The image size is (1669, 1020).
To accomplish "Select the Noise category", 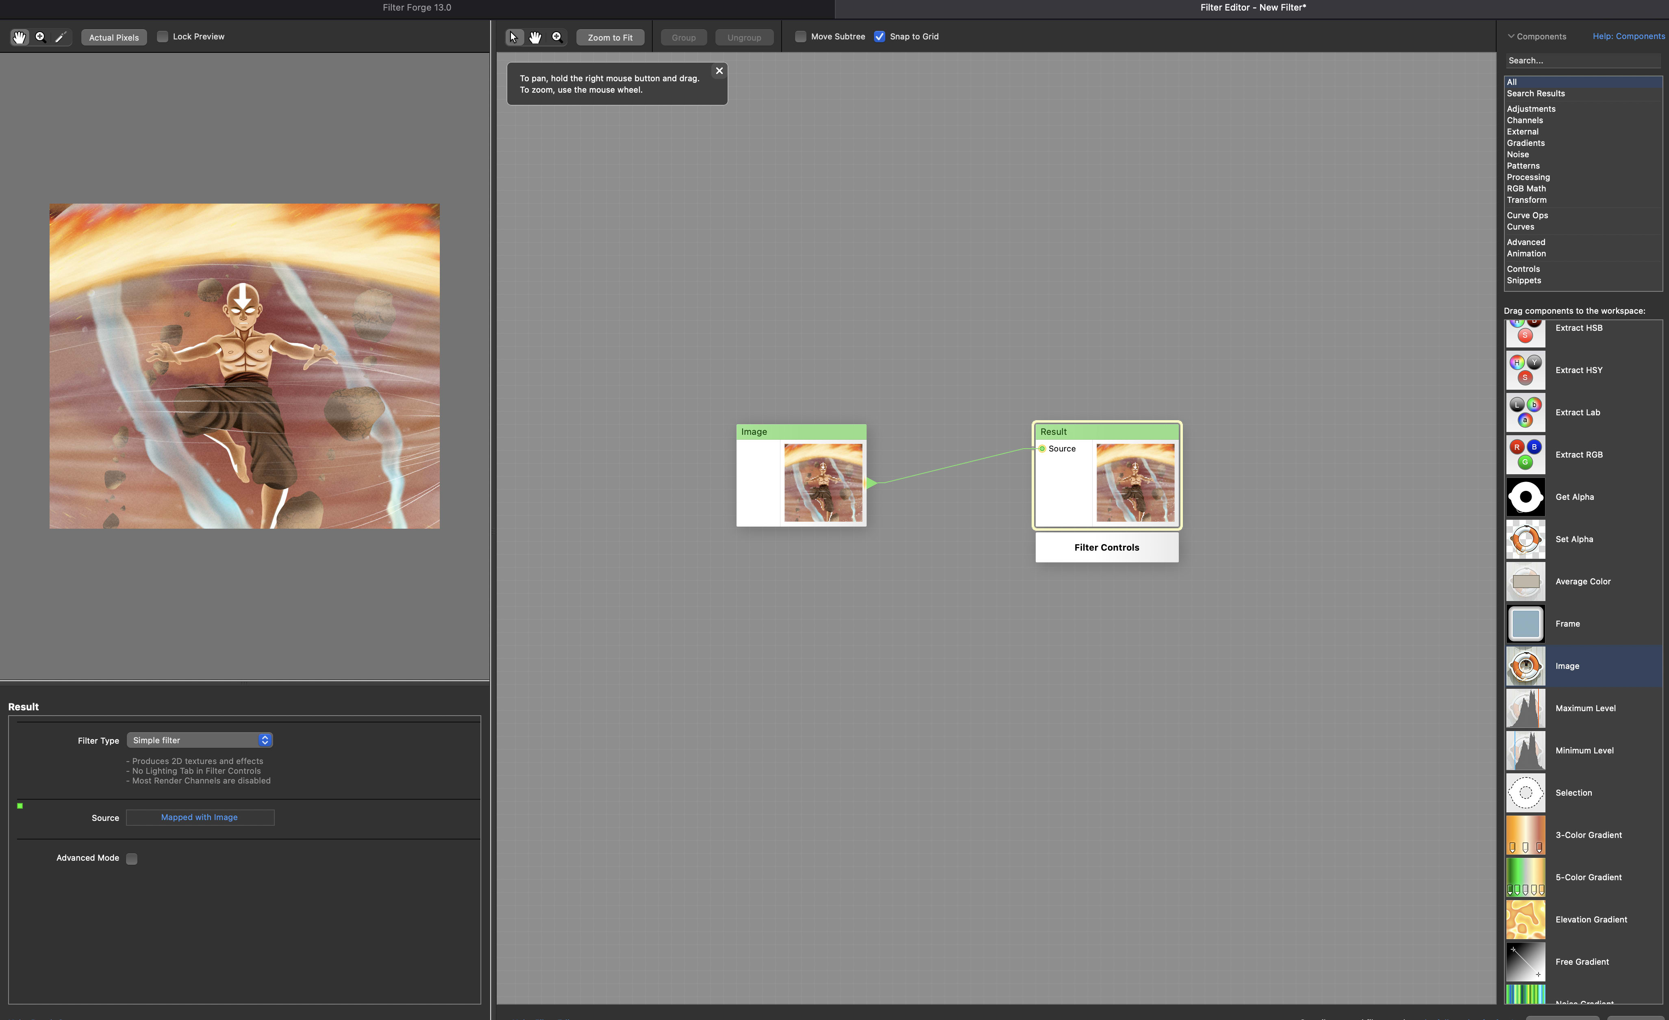I will click(x=1583, y=154).
